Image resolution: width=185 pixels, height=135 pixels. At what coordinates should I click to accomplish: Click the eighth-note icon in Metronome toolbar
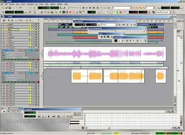[141, 41]
